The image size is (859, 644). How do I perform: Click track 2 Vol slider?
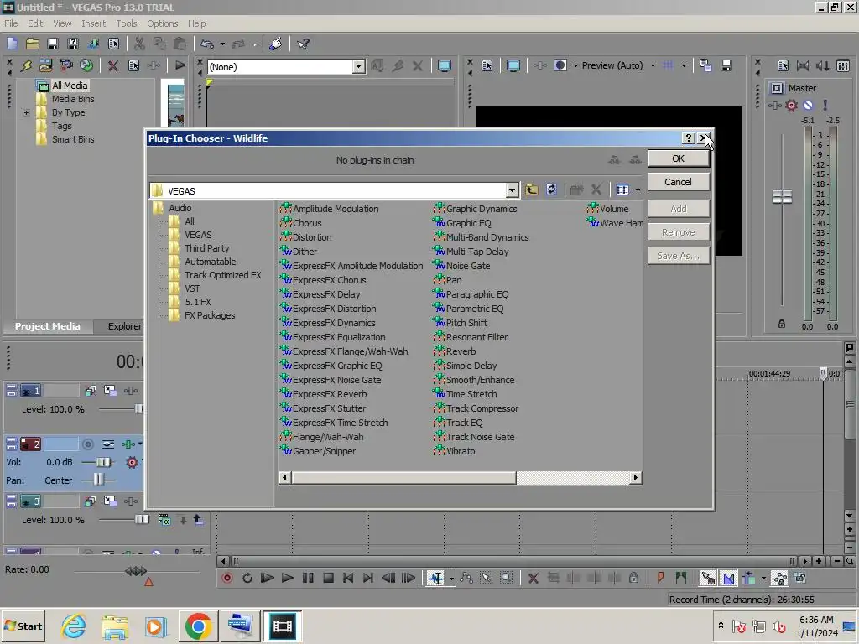(x=102, y=462)
